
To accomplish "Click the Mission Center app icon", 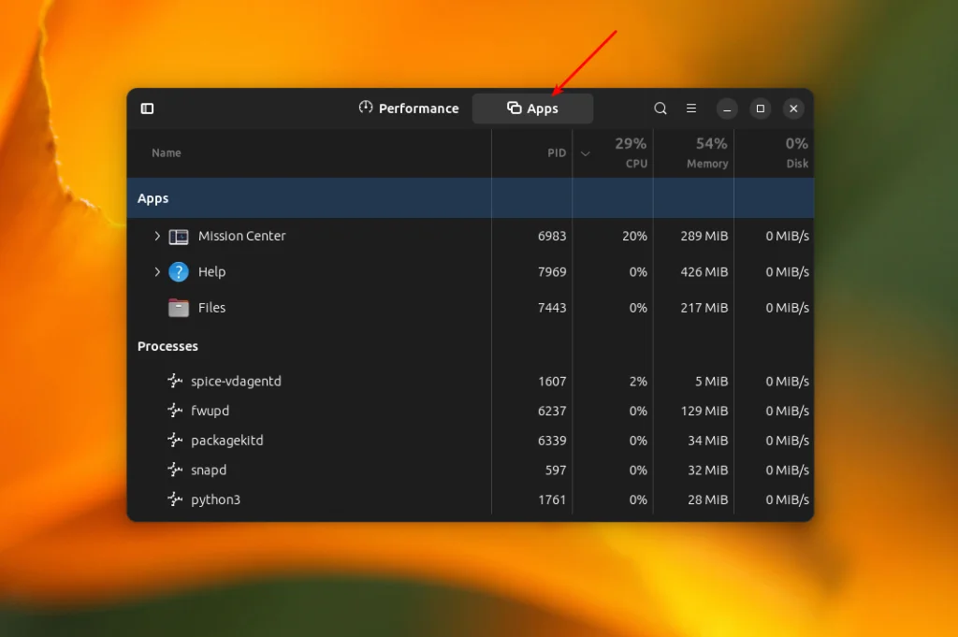I will click(179, 237).
